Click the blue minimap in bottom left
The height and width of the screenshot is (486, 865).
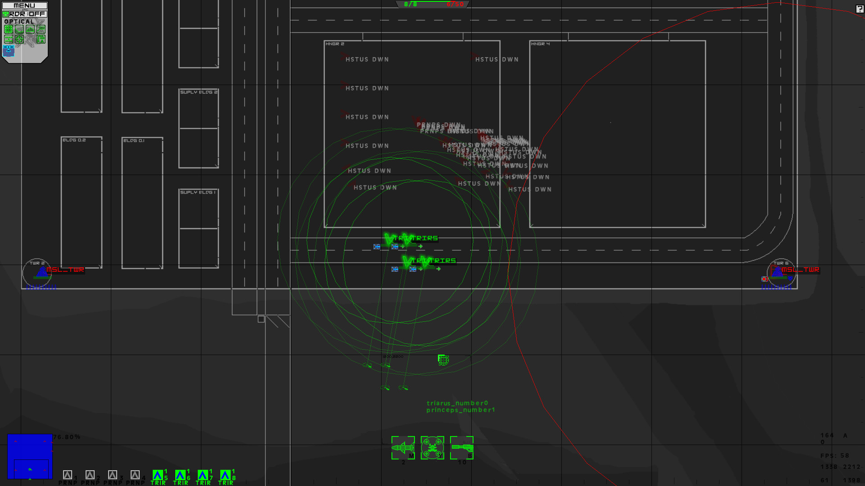[30, 456]
